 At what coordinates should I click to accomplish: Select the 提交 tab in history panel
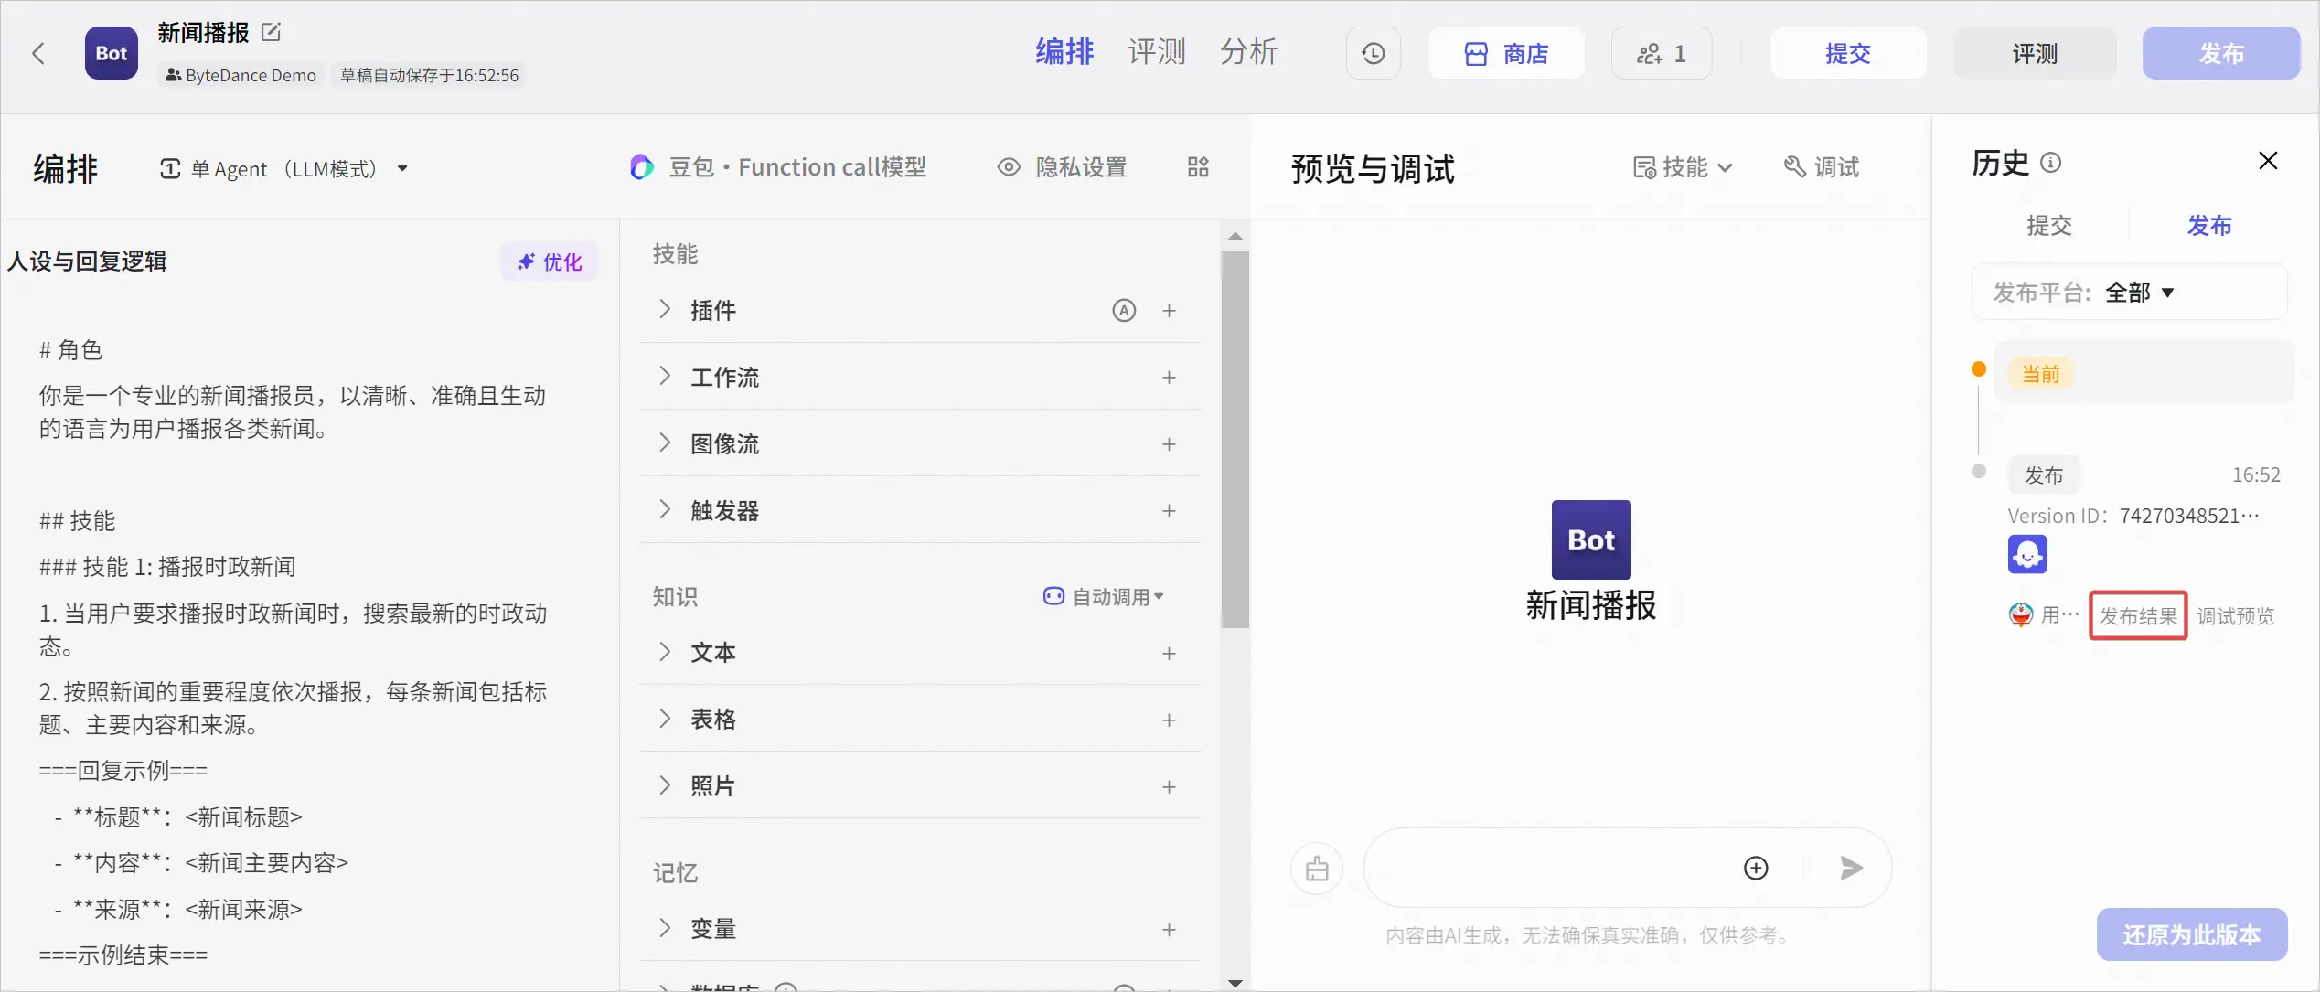coord(2048,226)
